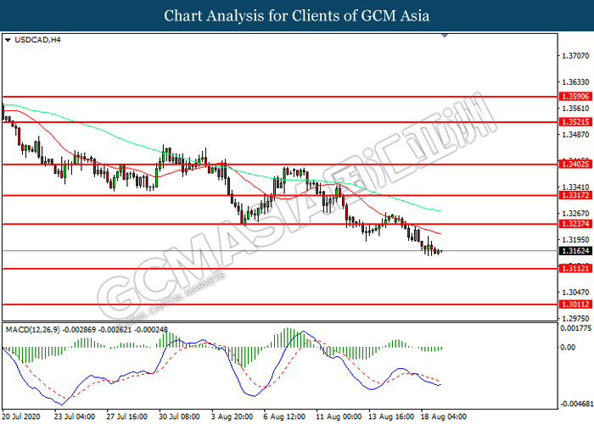Select the 1.32374 price level label

[575, 224]
